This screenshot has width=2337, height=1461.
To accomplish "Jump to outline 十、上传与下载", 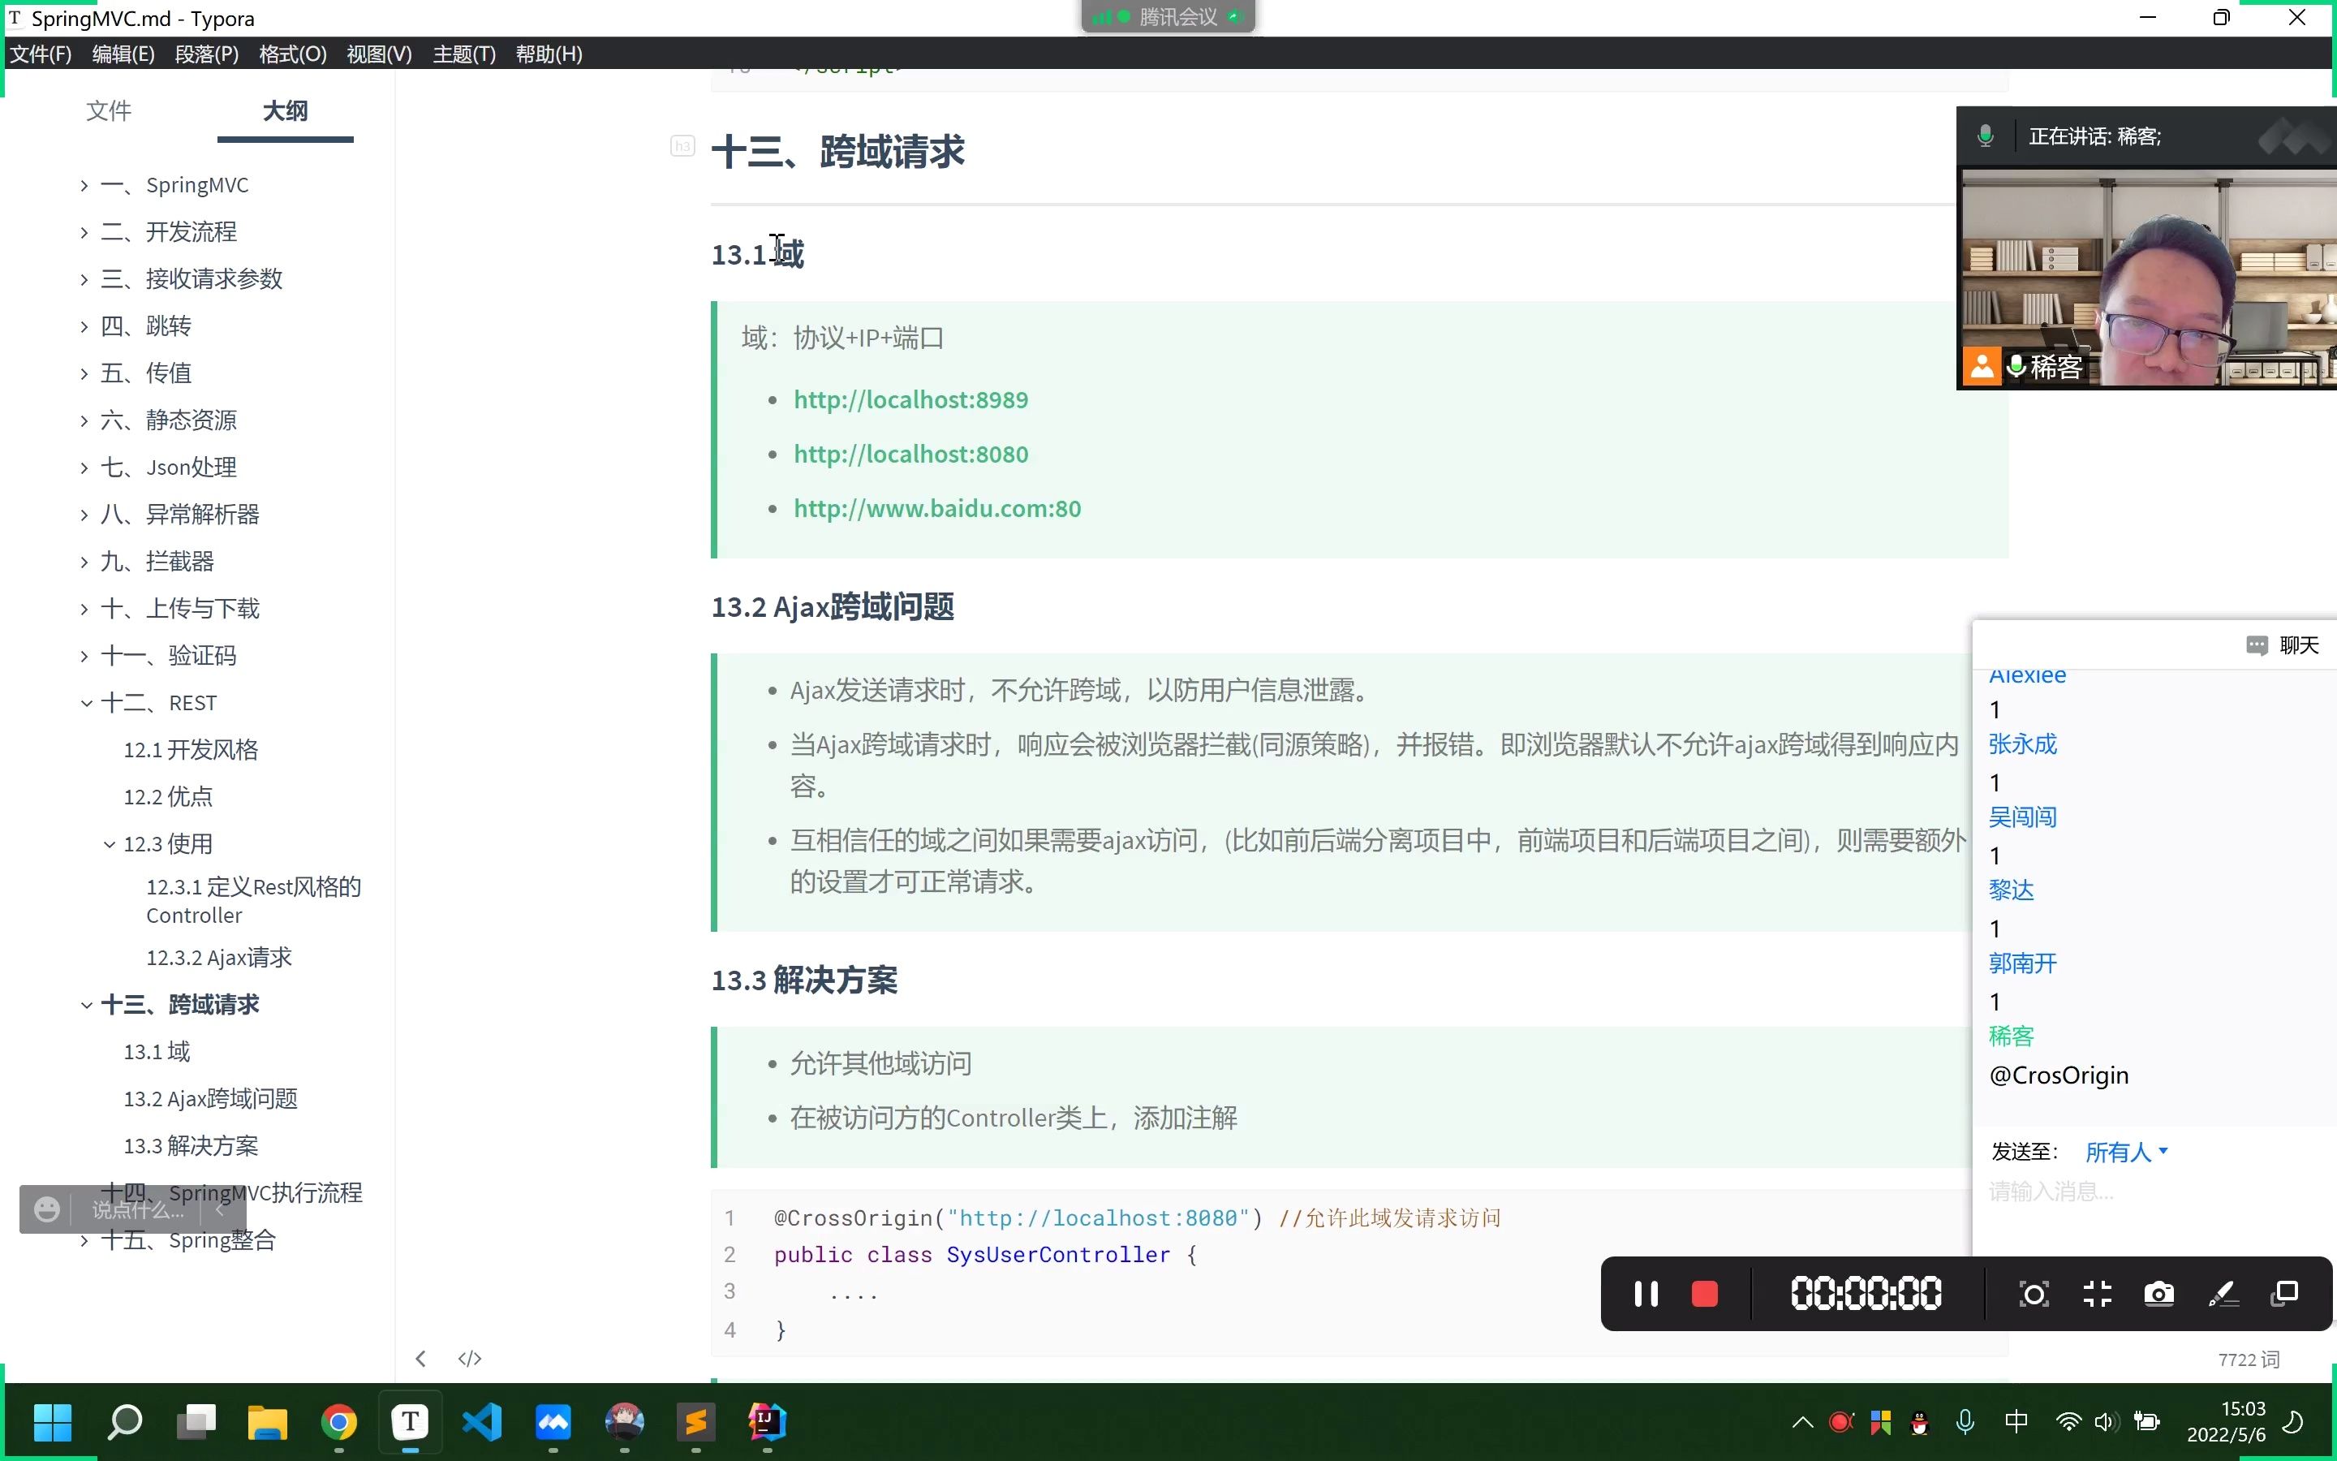I will tap(181, 609).
